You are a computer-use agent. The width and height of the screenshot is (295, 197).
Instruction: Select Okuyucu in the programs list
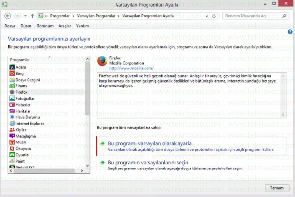(x=47, y=148)
